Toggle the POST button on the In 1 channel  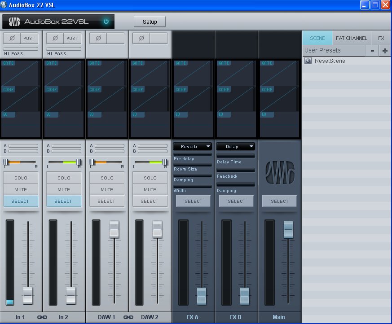(x=29, y=38)
